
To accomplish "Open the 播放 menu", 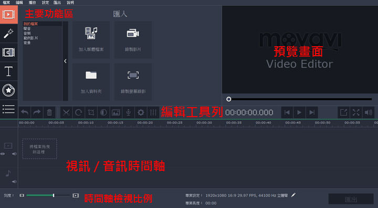I will [33, 3].
